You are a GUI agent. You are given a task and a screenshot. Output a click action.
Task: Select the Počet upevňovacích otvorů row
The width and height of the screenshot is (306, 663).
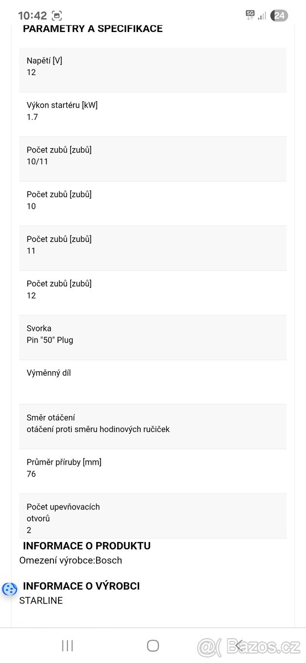click(x=153, y=516)
